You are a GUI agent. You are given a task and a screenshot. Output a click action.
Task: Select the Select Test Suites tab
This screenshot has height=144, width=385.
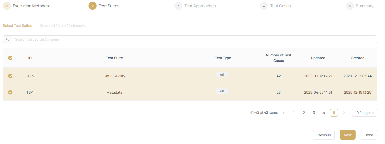click(17, 26)
